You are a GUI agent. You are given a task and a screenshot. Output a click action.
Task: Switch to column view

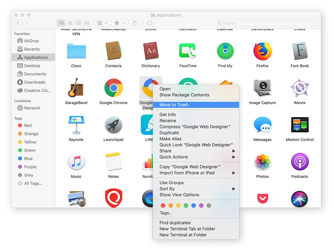pos(78,23)
